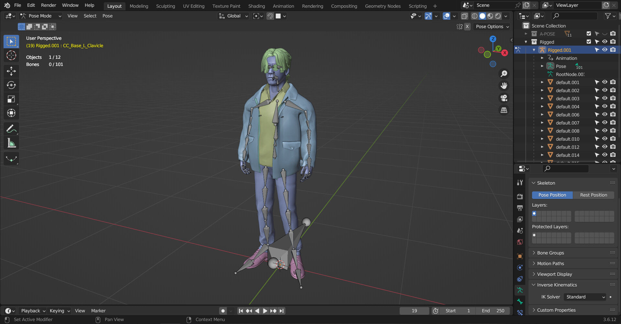Click the Rest Position button

point(594,195)
